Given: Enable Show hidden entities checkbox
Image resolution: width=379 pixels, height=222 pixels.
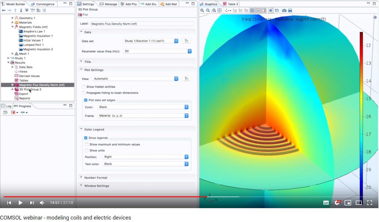Looking at the screenshot, I should click(x=84, y=87).
